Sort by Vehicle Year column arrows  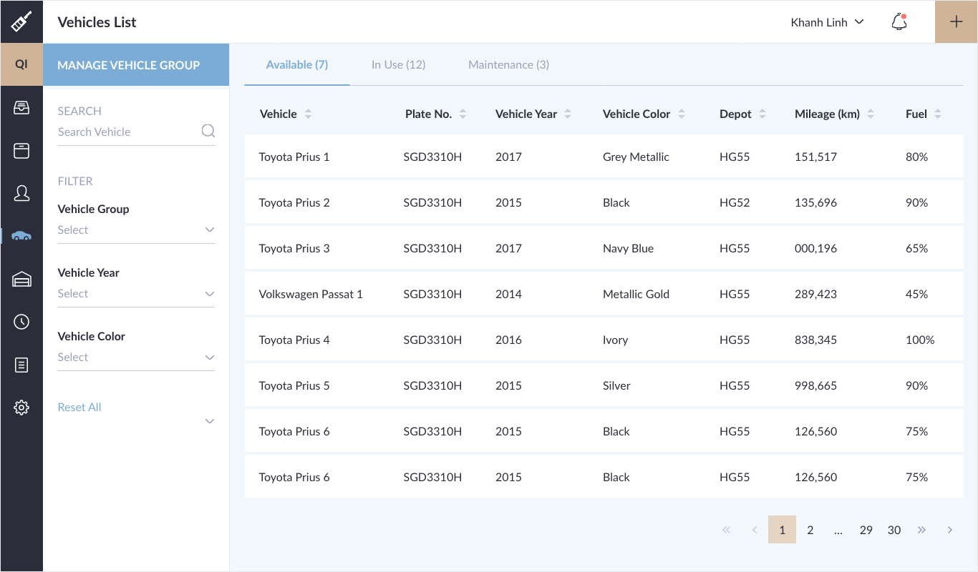[x=568, y=114]
